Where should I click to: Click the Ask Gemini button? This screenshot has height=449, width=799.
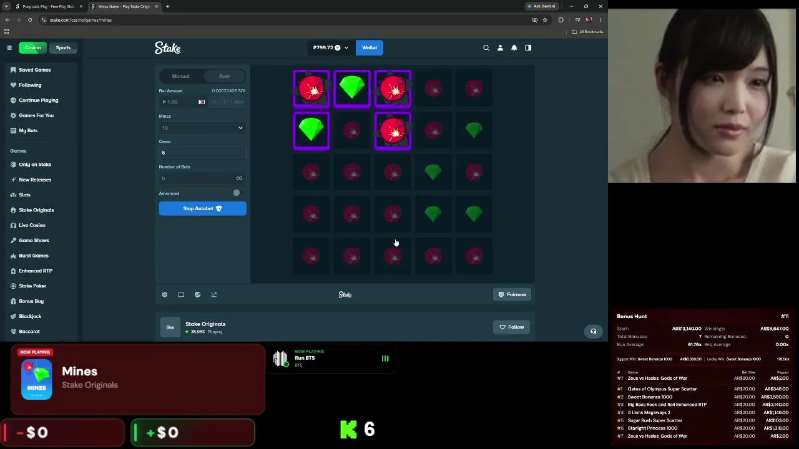[541, 6]
